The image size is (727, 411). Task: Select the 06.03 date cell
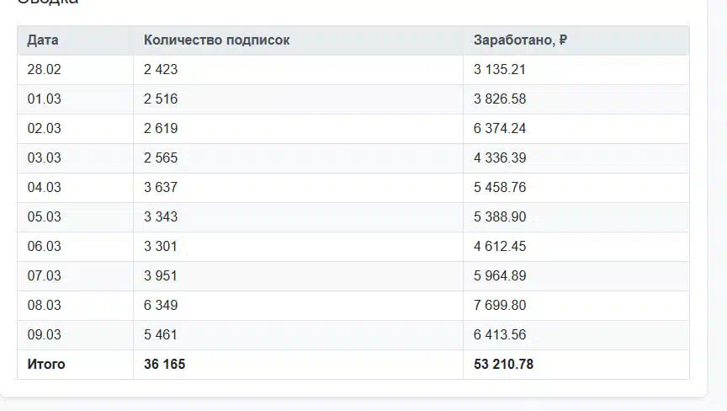(44, 247)
